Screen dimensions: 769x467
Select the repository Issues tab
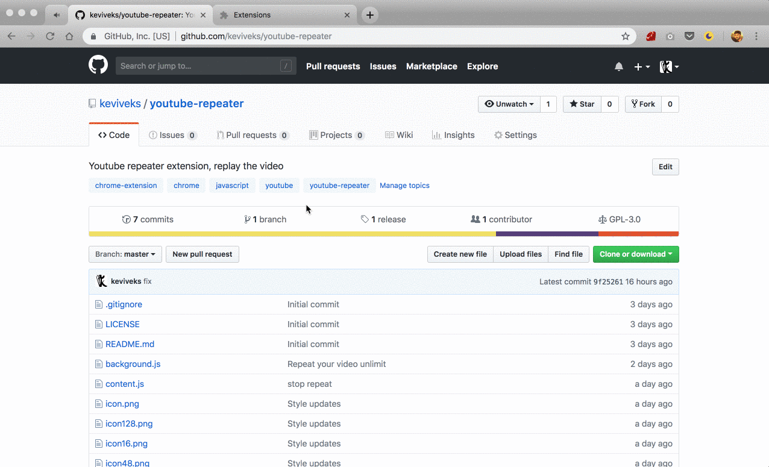173,135
